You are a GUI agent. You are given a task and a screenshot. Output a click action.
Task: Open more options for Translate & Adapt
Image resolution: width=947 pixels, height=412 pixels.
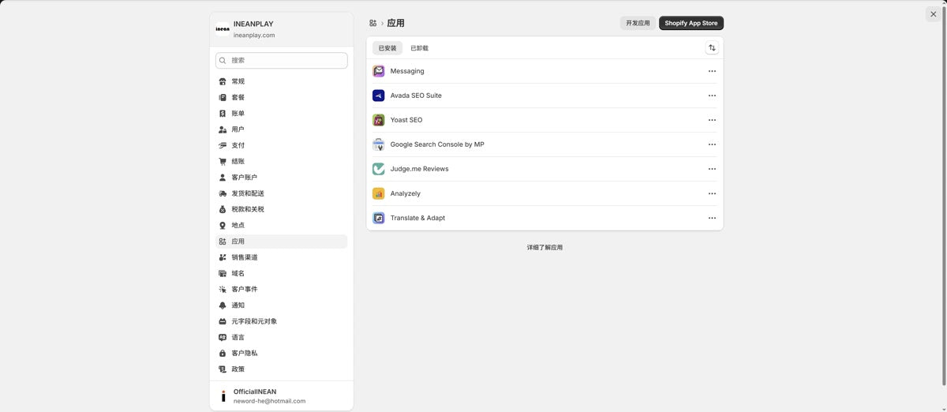point(712,218)
